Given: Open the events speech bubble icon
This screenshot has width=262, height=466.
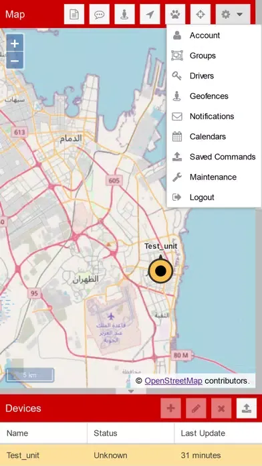Looking at the screenshot, I should [100, 14].
